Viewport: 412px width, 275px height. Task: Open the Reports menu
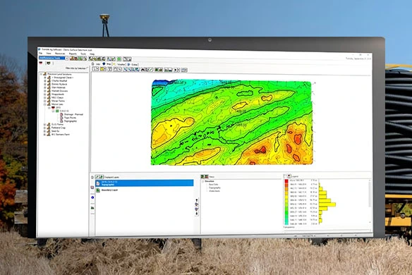click(73, 54)
